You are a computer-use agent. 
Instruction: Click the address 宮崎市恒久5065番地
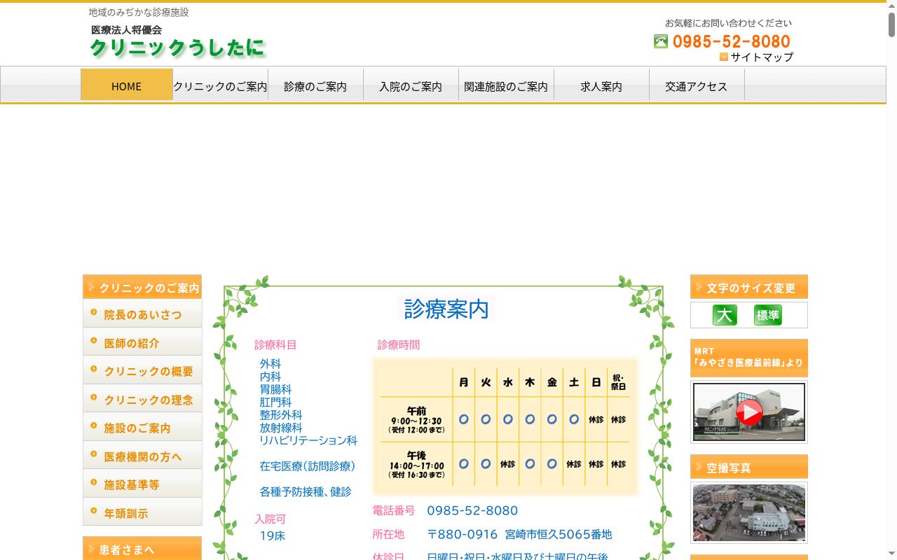(559, 534)
